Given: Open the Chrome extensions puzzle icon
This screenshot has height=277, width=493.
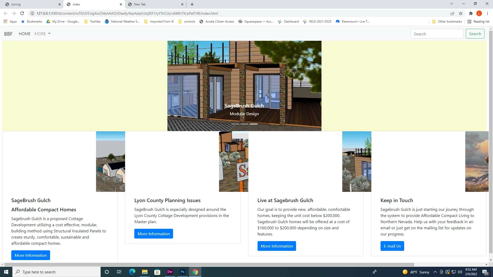Looking at the screenshot, I should click(x=471, y=13).
